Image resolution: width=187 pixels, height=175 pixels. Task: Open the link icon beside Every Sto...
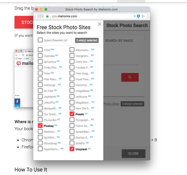pos(91,61)
